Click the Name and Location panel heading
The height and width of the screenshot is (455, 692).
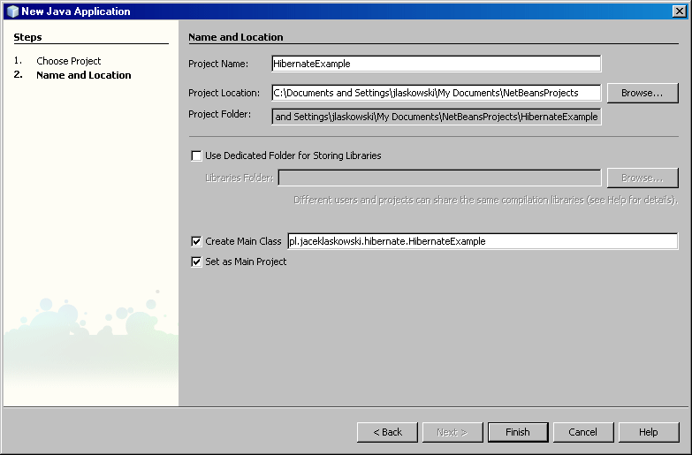(x=236, y=37)
